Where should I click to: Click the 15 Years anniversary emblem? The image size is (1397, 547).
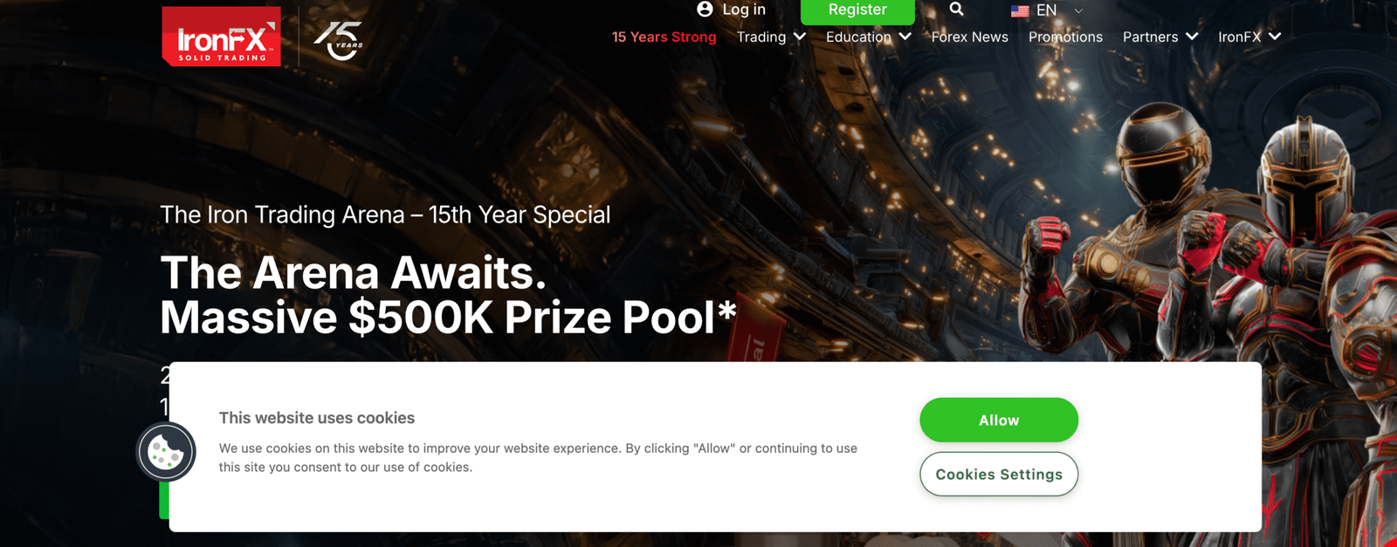(338, 40)
